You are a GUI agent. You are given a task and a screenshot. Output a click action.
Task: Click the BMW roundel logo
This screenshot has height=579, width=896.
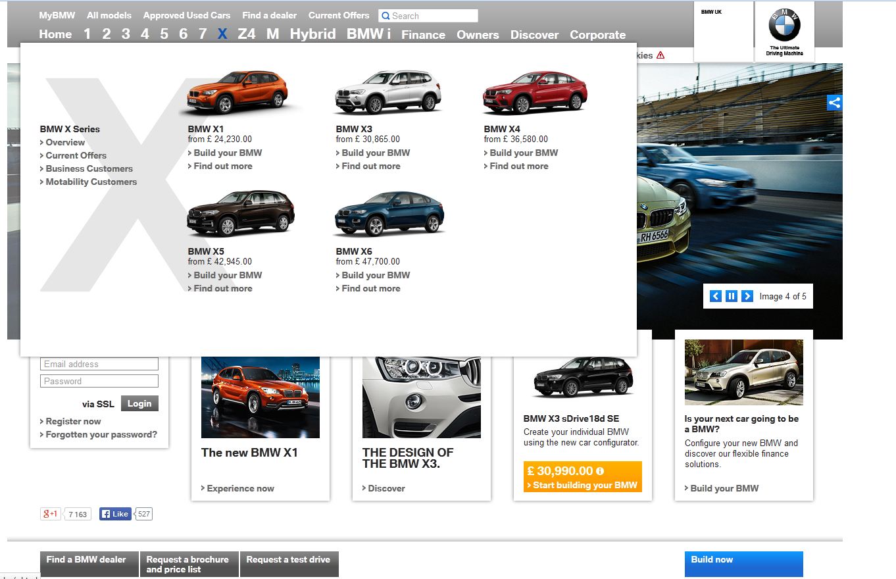click(784, 26)
